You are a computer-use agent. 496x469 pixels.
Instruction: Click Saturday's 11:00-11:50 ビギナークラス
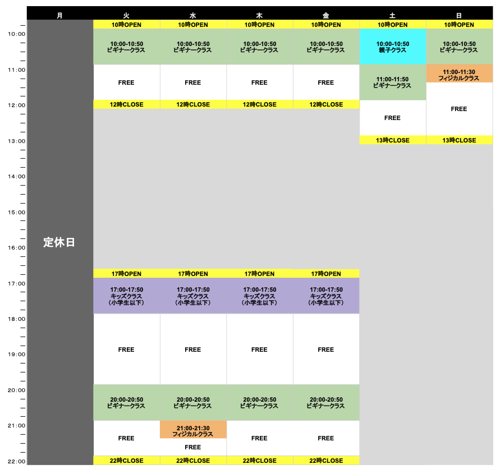tap(392, 82)
